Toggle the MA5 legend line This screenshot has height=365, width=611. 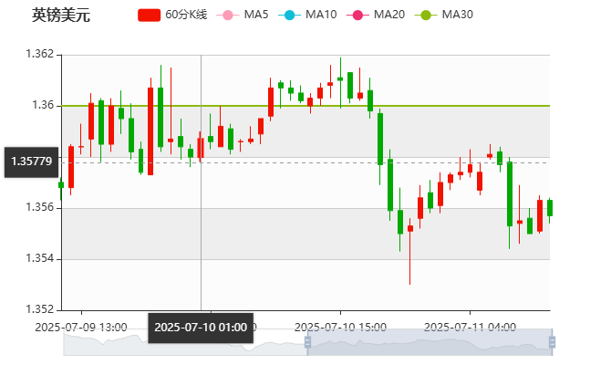click(x=243, y=15)
